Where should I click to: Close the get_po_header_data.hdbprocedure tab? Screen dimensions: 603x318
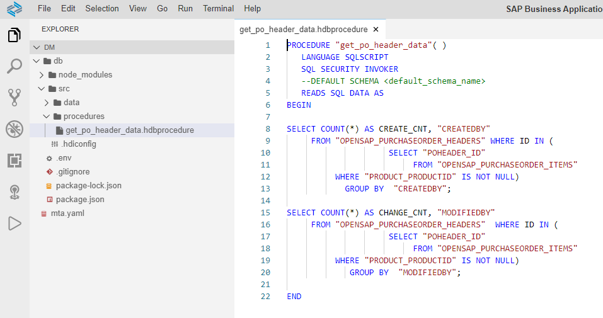(376, 29)
